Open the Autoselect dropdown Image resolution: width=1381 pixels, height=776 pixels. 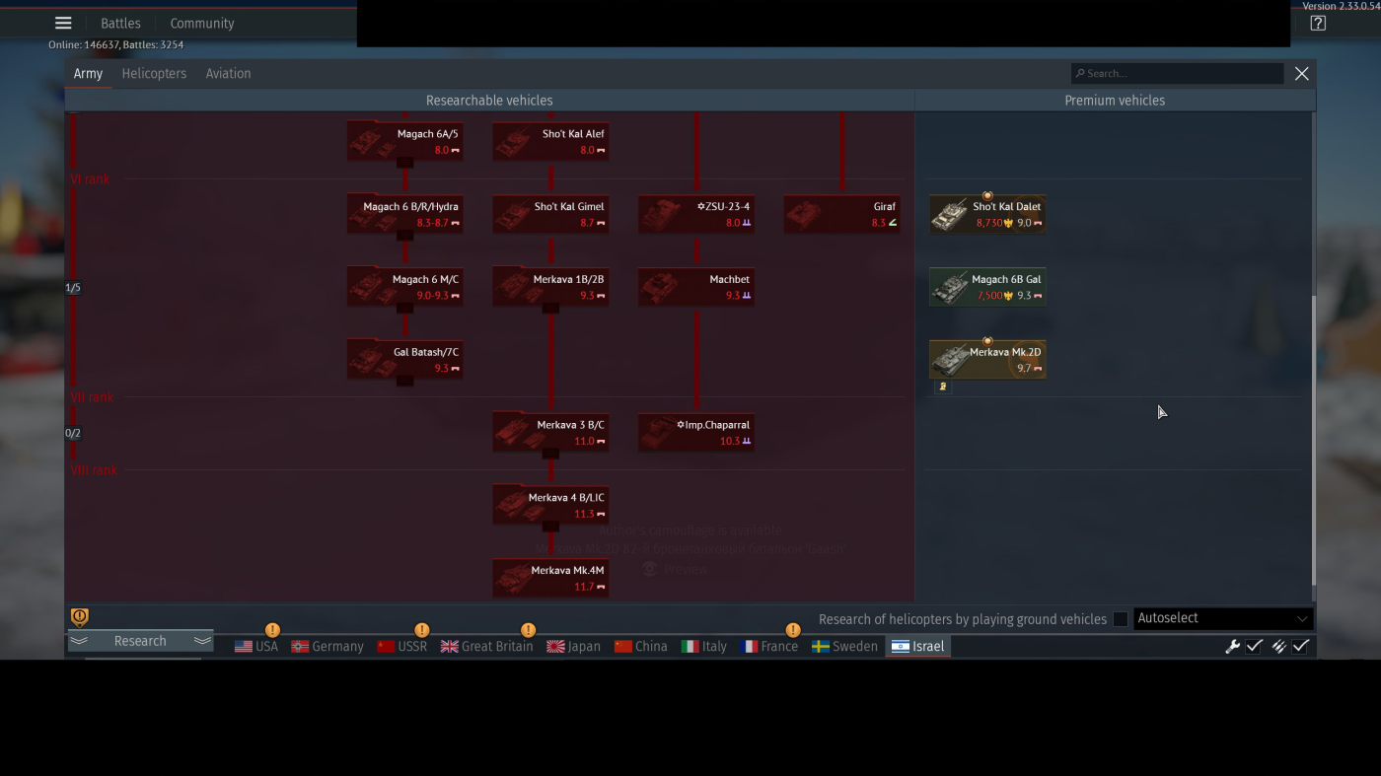pyautogui.click(x=1222, y=618)
